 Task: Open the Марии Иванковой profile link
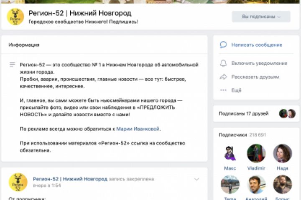coord(138,129)
